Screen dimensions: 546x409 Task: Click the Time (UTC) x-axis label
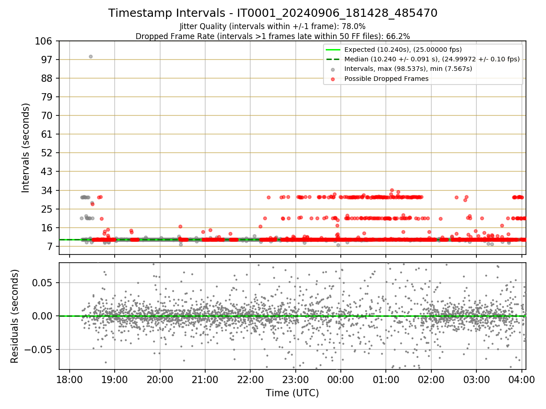292,393
